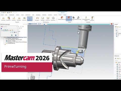The image size is (121, 91).
Task: Click the fourth Teile-Handling Rohteil icon
Action: (53, 19)
